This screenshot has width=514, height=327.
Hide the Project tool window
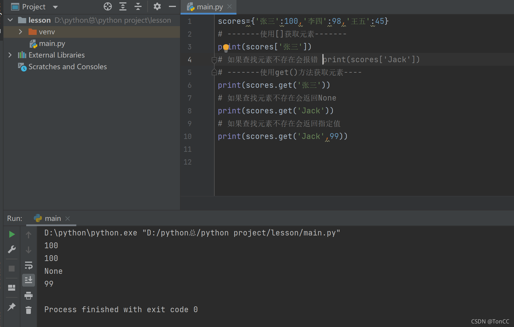coord(172,6)
